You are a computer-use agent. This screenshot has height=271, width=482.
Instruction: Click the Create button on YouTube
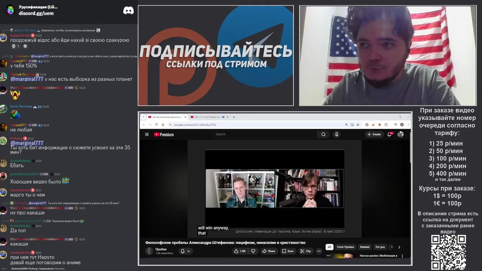374,134
